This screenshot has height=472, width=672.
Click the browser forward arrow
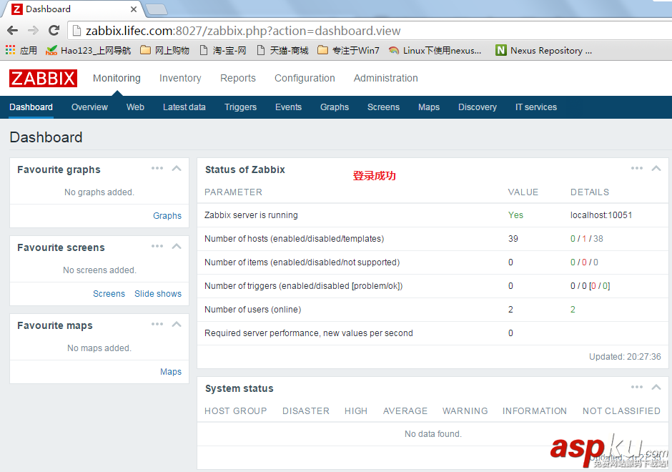tap(33, 31)
